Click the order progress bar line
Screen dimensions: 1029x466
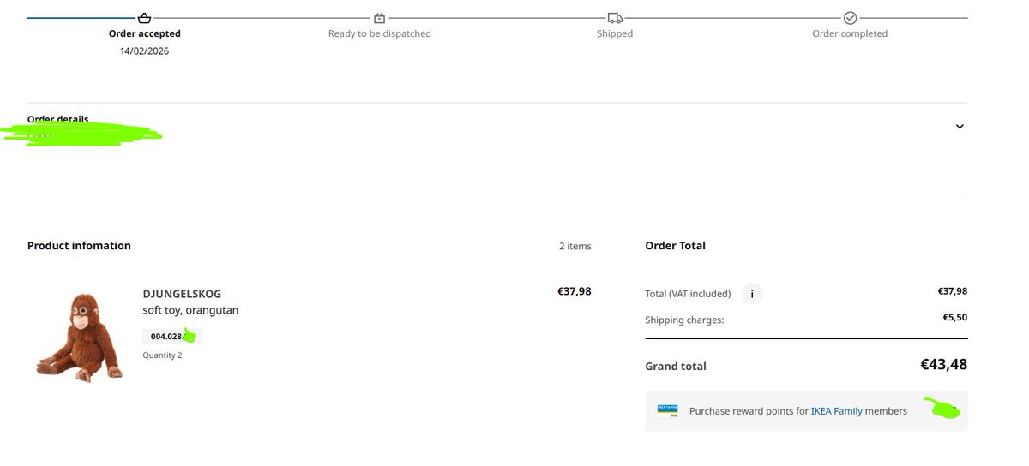pyautogui.click(x=497, y=17)
